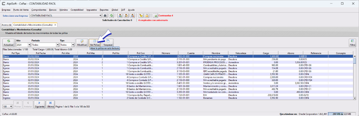This screenshot has height=116, width=359.
Task: Sort by Nombre column header
Action: [216, 53]
